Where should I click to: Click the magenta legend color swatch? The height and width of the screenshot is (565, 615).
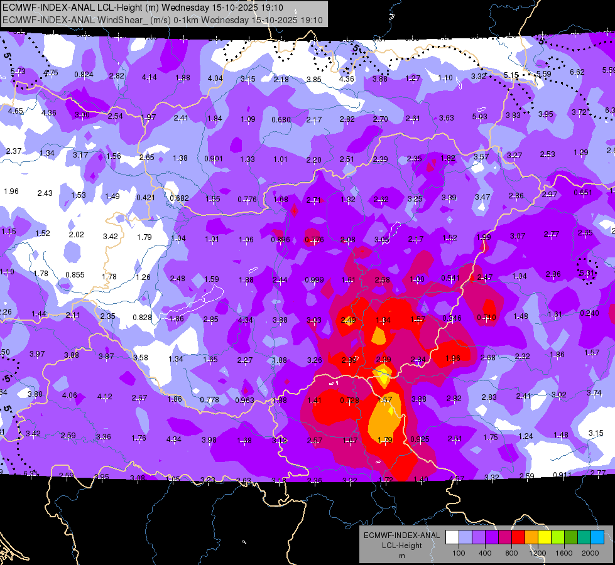click(x=505, y=537)
